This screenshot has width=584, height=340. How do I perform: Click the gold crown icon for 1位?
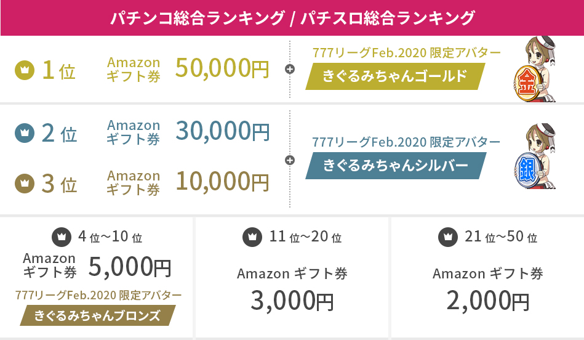click(25, 70)
